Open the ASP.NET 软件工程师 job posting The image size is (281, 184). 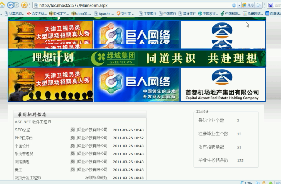click(x=33, y=122)
